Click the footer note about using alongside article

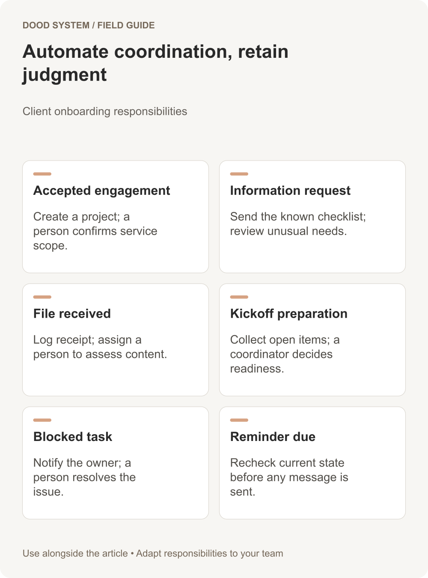(x=153, y=553)
